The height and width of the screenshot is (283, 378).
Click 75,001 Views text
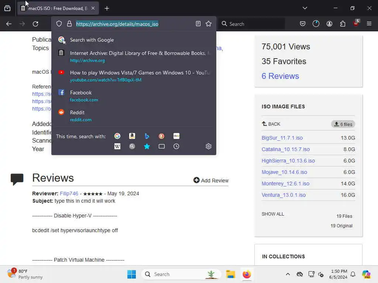(x=286, y=46)
